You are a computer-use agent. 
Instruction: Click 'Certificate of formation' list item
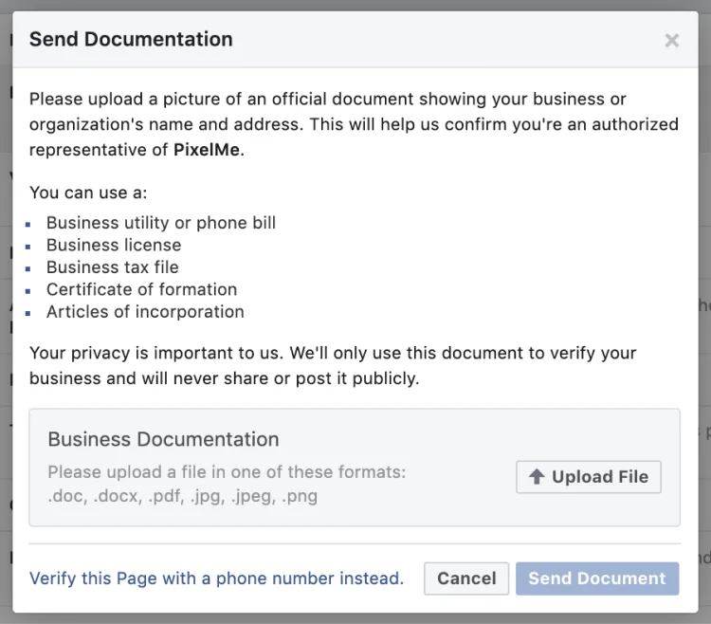point(141,289)
